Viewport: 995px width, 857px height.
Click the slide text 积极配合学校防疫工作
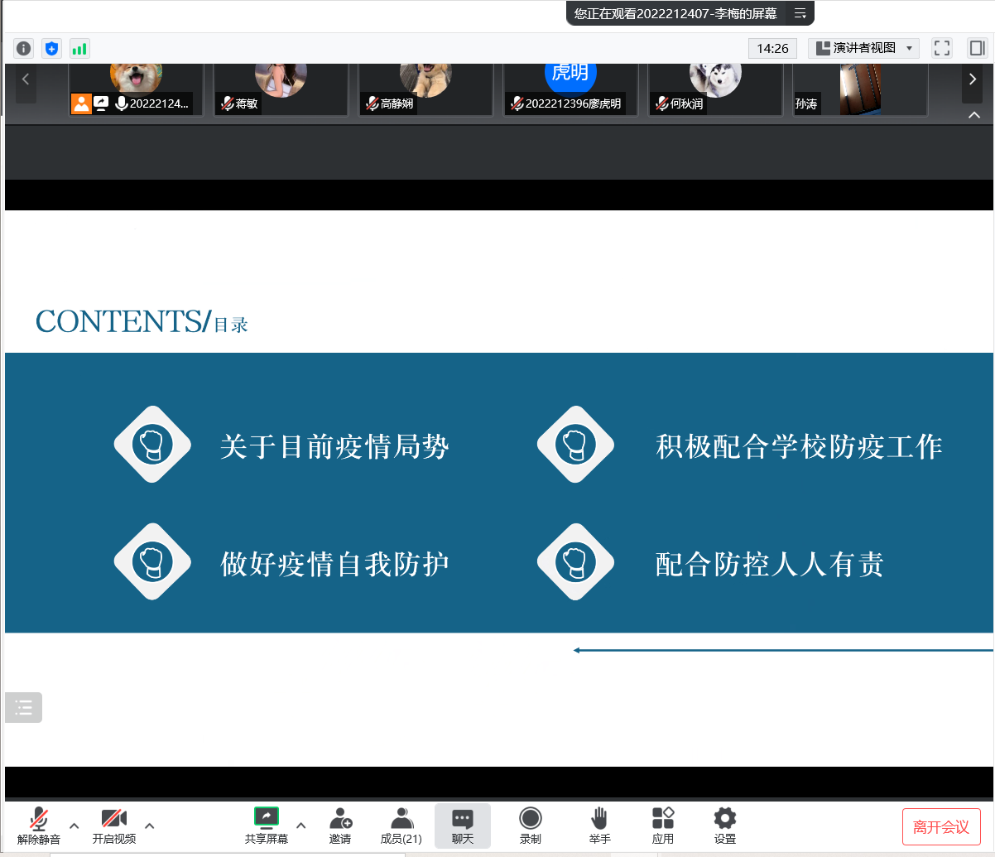coord(799,447)
